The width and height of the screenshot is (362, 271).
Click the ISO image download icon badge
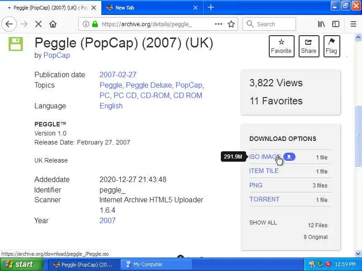click(x=289, y=157)
